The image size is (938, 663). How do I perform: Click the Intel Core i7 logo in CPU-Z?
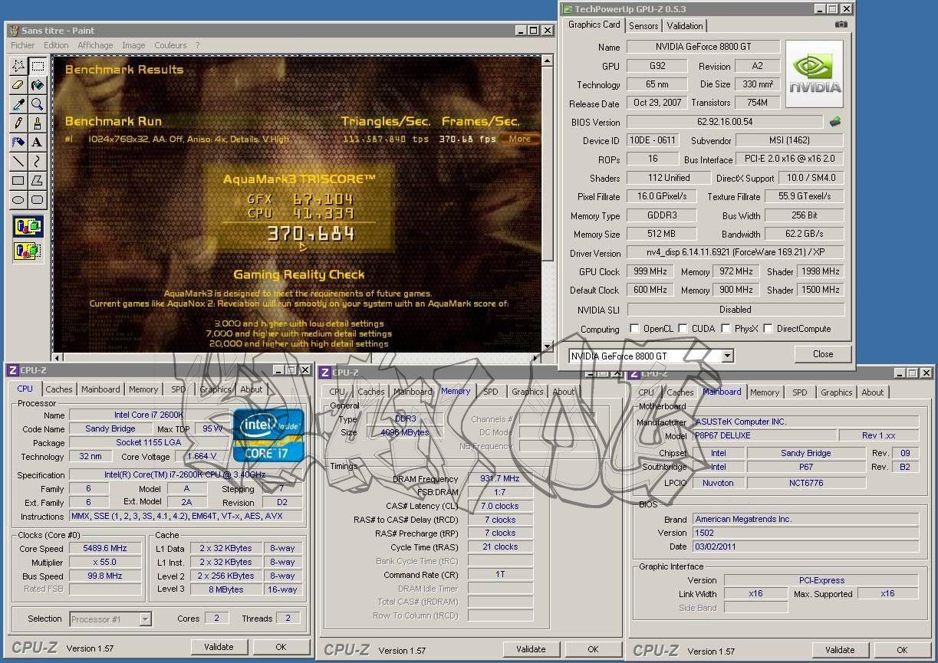[x=269, y=435]
